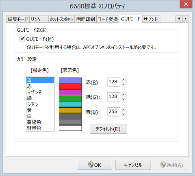Click the デフォルト(D) button
The width and height of the screenshot is (195, 176).
pyautogui.click(x=108, y=129)
